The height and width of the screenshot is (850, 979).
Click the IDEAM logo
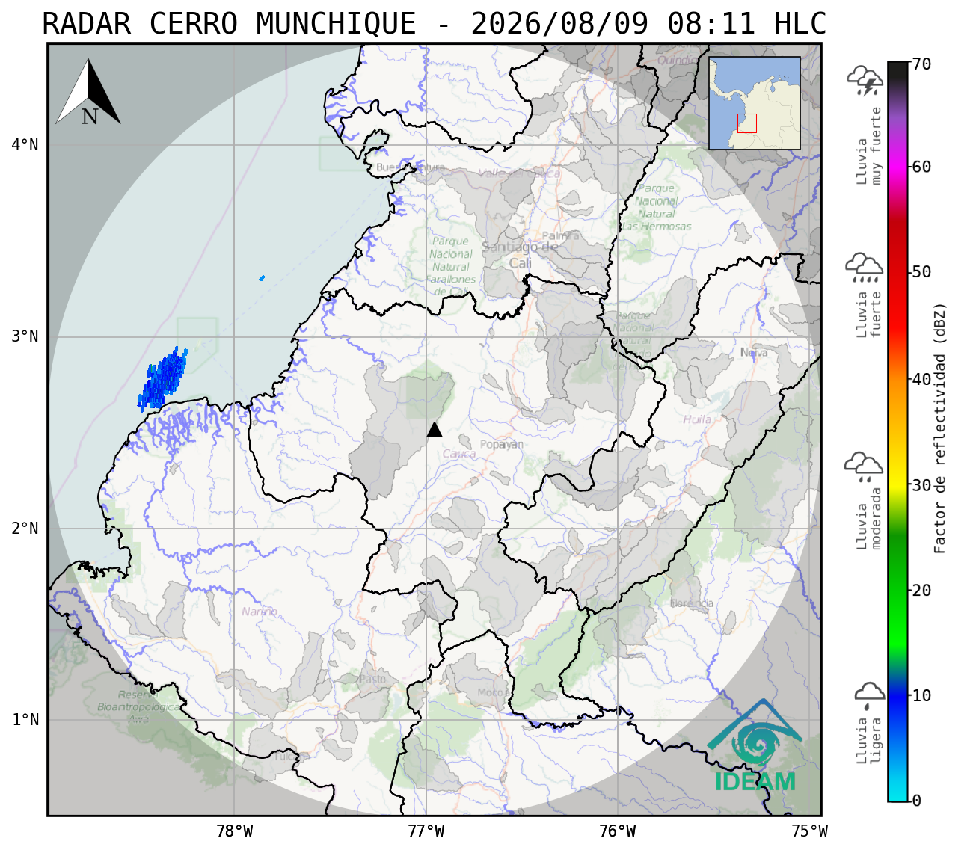(755, 746)
